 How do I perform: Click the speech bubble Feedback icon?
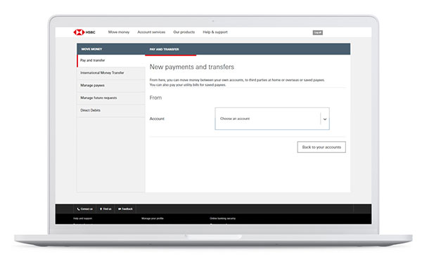(120, 209)
